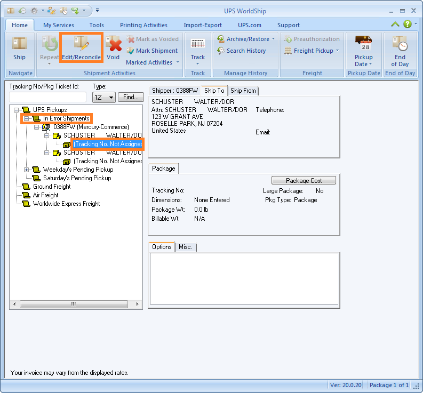Screen dimensions: 423x393
Task: Collapse 0388FW shipper node
Action: point(36,127)
